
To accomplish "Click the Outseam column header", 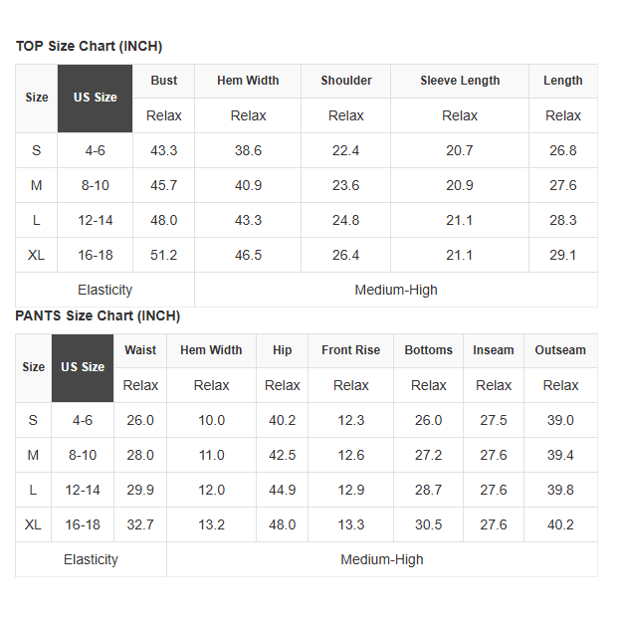I will (x=560, y=350).
